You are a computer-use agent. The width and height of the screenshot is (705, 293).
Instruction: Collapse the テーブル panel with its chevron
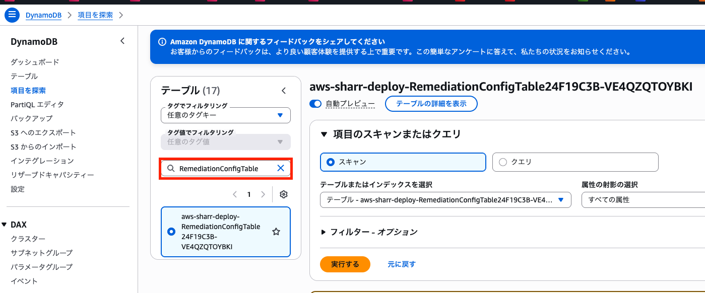tap(283, 90)
